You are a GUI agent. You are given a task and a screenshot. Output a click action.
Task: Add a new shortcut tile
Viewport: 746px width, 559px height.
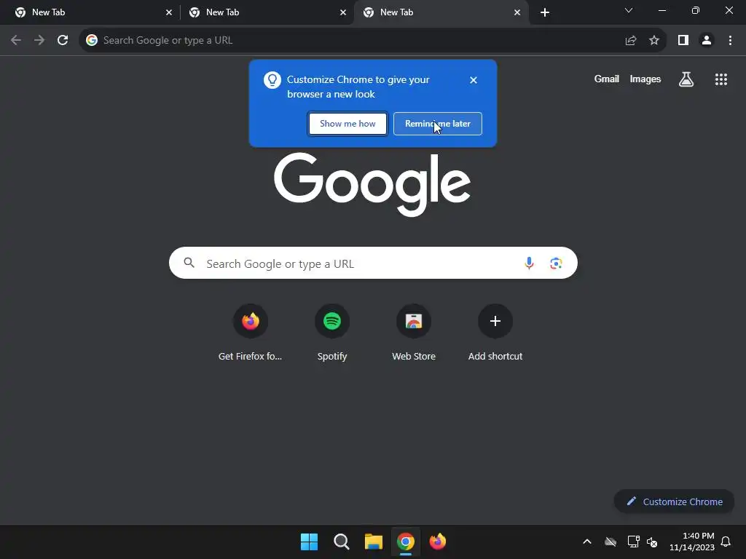[x=495, y=333]
